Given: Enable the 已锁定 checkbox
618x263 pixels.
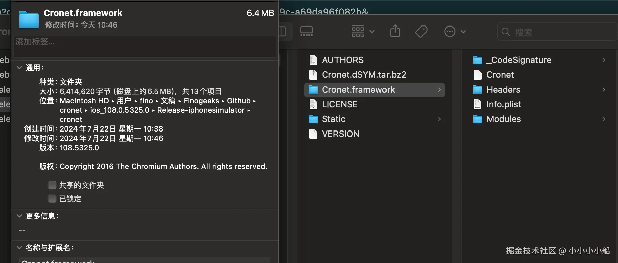Looking at the screenshot, I should [52, 199].
